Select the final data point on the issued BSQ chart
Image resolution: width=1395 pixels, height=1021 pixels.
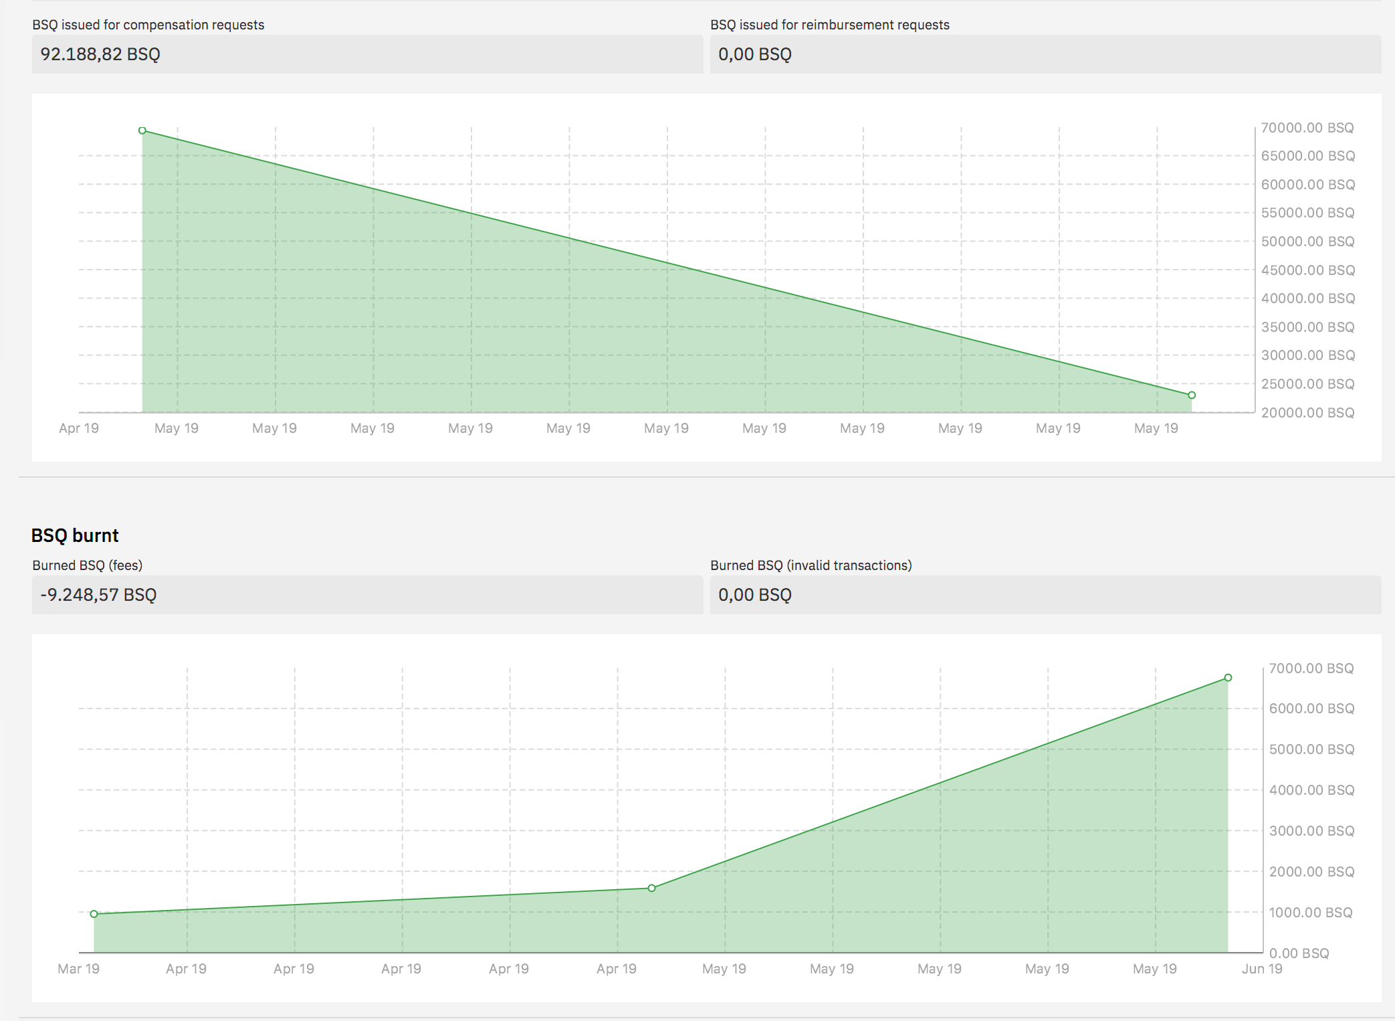point(1192,395)
